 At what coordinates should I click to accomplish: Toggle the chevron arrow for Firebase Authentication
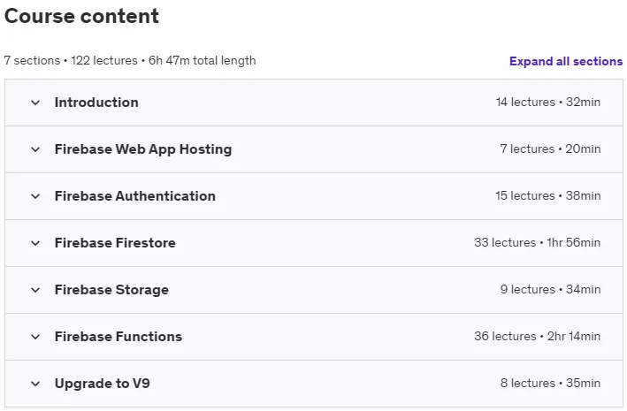35,196
